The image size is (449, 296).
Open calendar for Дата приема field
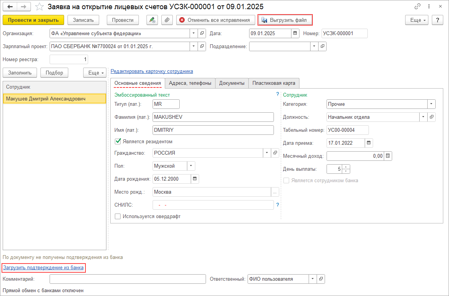point(369,143)
